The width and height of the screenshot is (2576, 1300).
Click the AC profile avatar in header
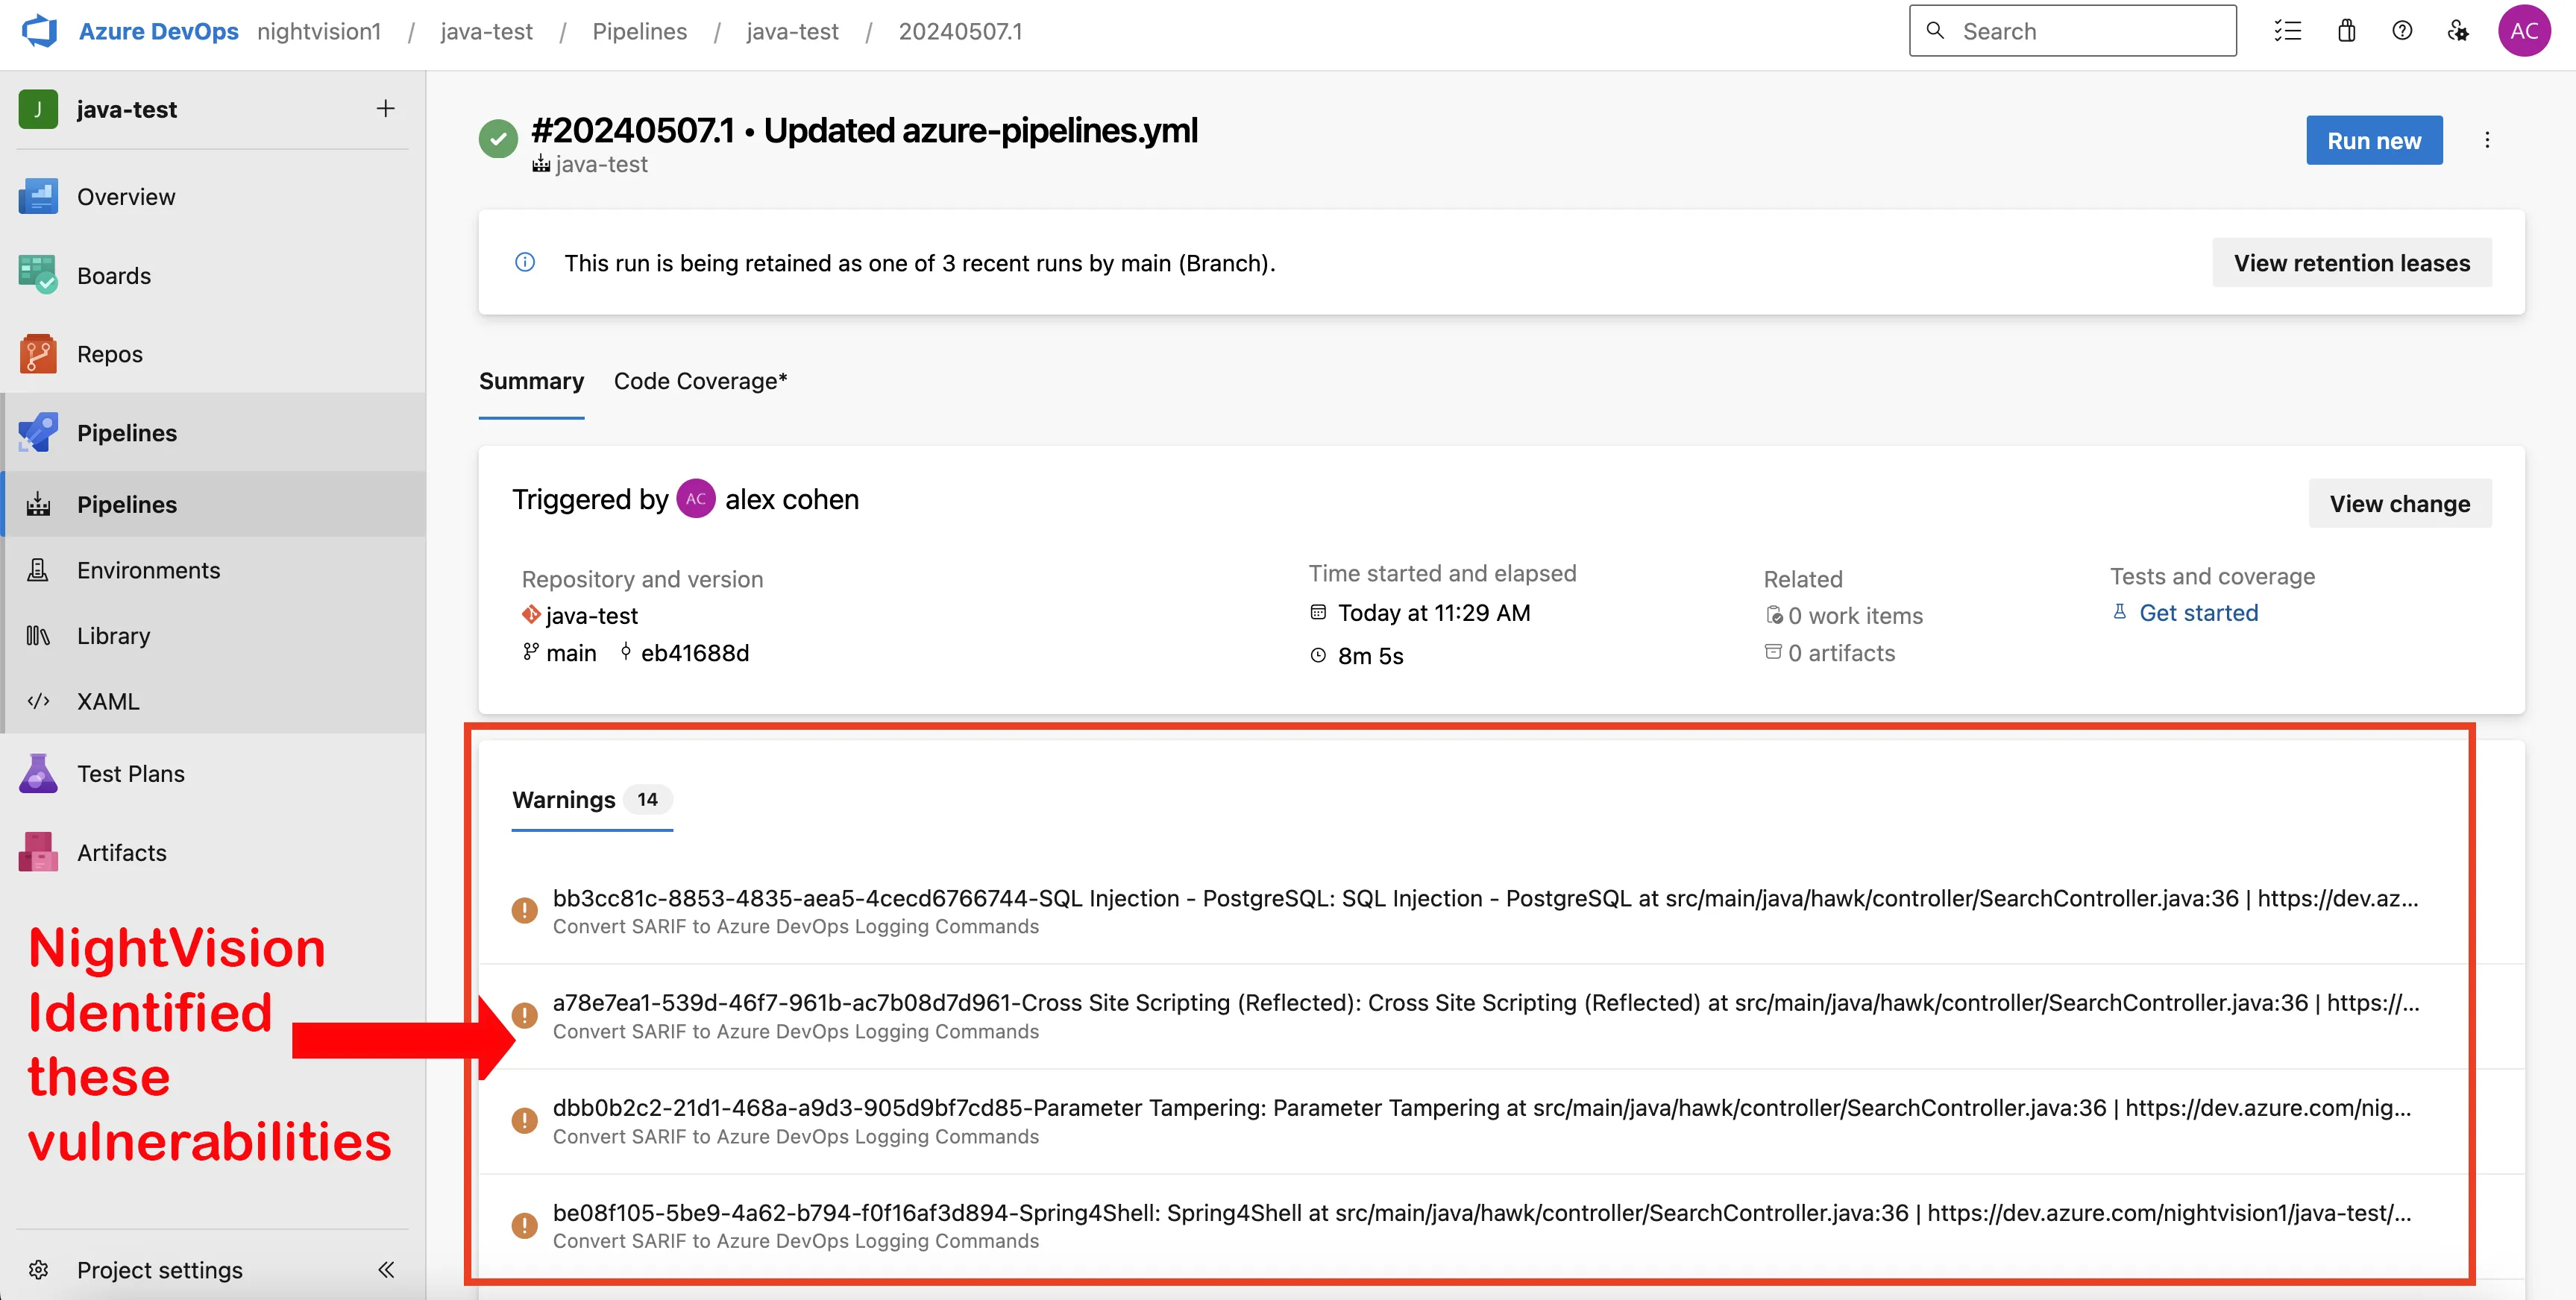tap(2523, 31)
